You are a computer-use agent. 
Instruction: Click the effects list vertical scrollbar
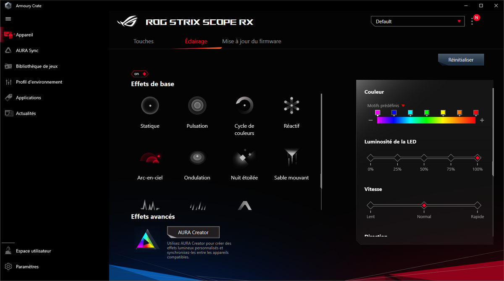tap(321, 141)
